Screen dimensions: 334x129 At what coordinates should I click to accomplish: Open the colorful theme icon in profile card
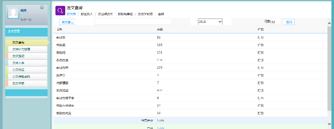(x=42, y=7)
